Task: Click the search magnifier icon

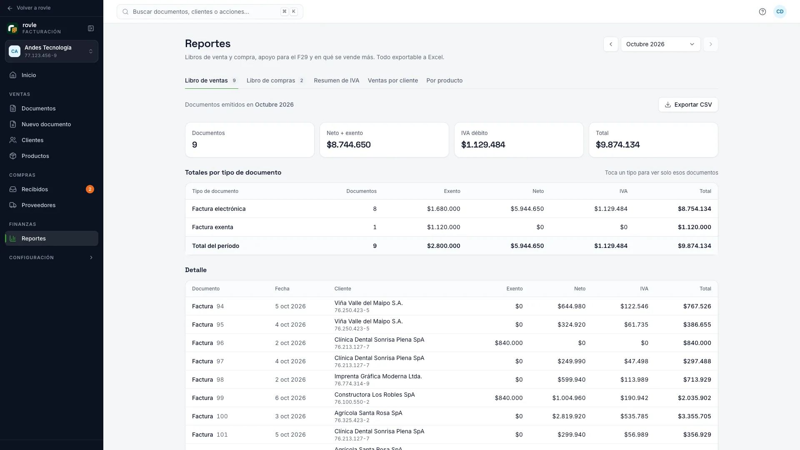Action: (125, 12)
